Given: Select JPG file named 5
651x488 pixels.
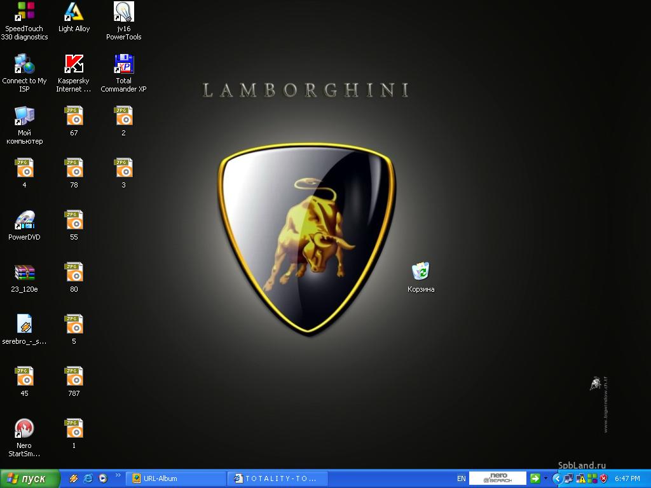Looking at the screenshot, I should click(74, 330).
